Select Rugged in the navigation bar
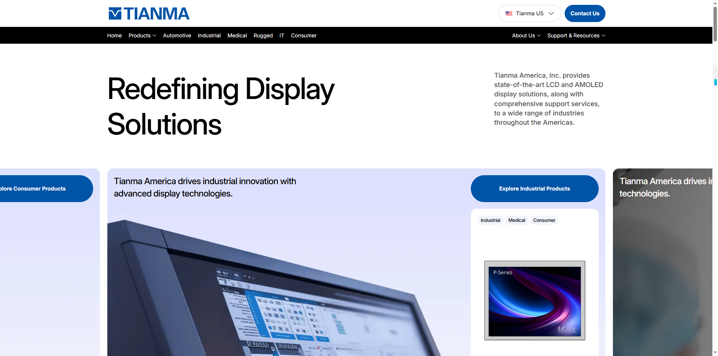This screenshot has height=356, width=718. 263,35
